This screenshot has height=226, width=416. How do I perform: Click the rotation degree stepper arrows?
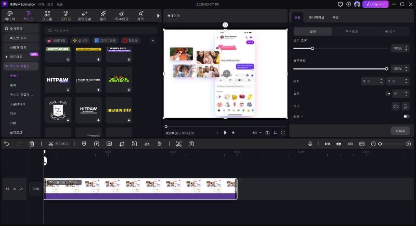[406, 94]
